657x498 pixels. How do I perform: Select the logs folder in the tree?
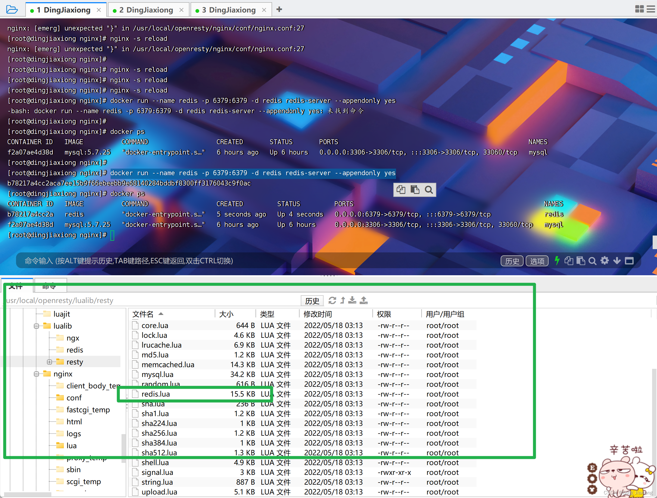click(69, 434)
